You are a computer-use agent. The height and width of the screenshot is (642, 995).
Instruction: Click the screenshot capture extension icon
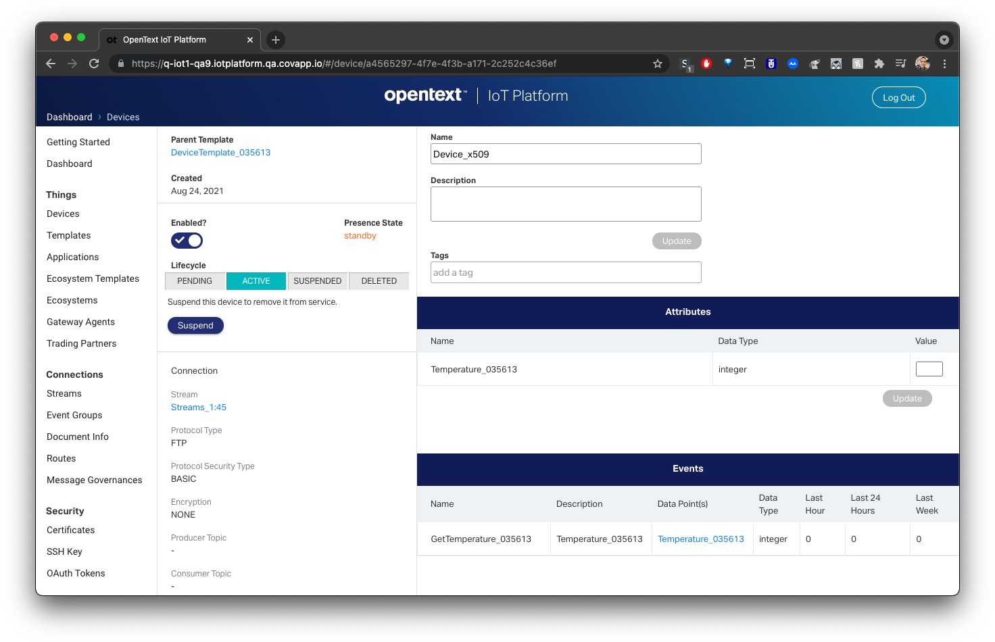pos(749,64)
